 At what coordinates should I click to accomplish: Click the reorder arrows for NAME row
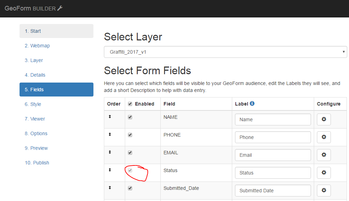110,117
